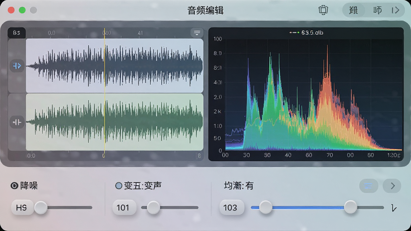
Task: Toggle the 降噪 radio button
Action: tap(14, 186)
